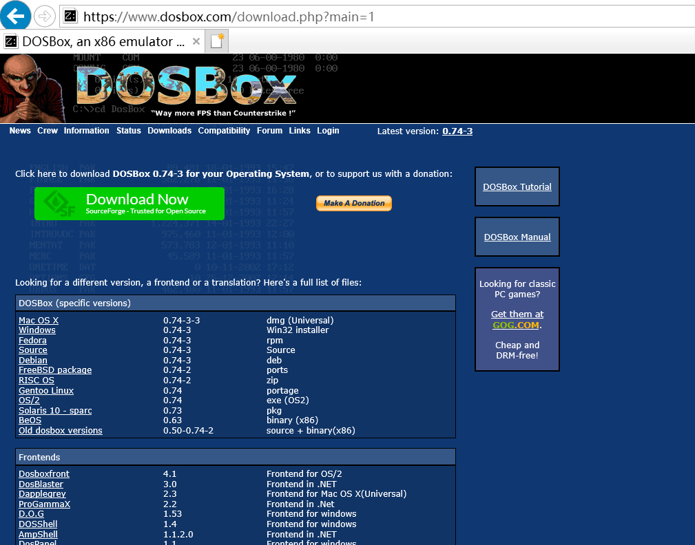Download the Source package link
This screenshot has height=545, width=695.
[33, 350]
